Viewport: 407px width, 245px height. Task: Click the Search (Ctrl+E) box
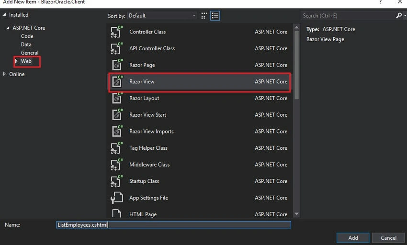[348, 16]
